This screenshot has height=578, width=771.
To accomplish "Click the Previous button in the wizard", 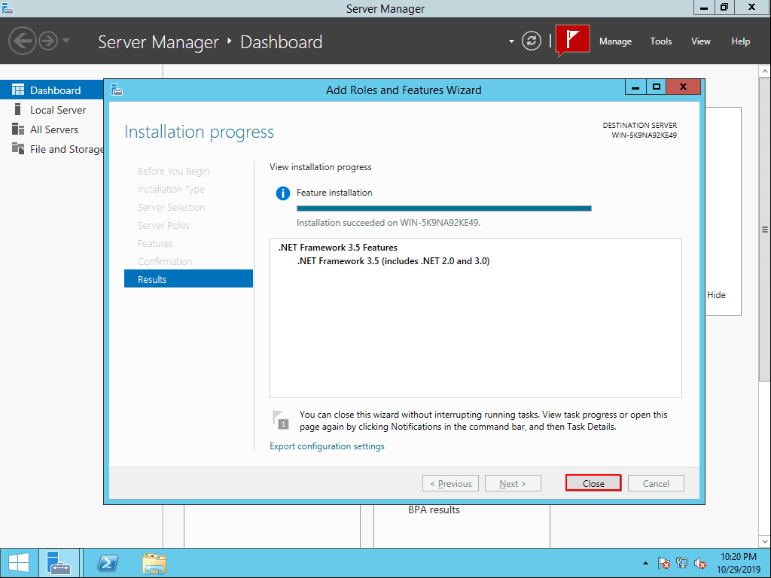I will click(x=450, y=483).
